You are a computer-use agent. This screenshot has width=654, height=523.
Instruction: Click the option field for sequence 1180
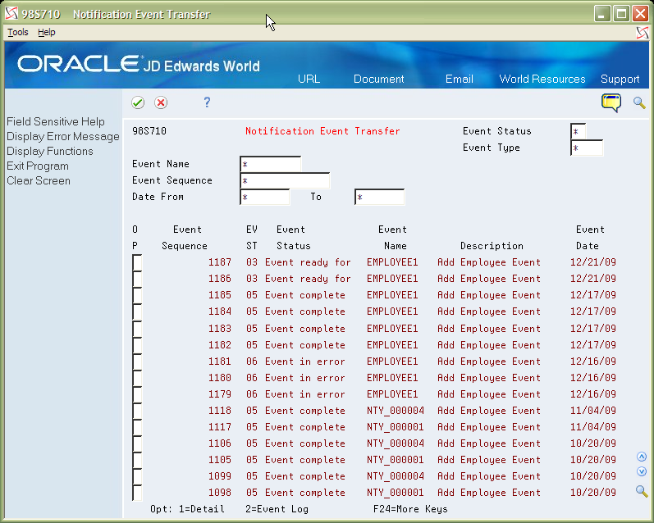pos(137,378)
